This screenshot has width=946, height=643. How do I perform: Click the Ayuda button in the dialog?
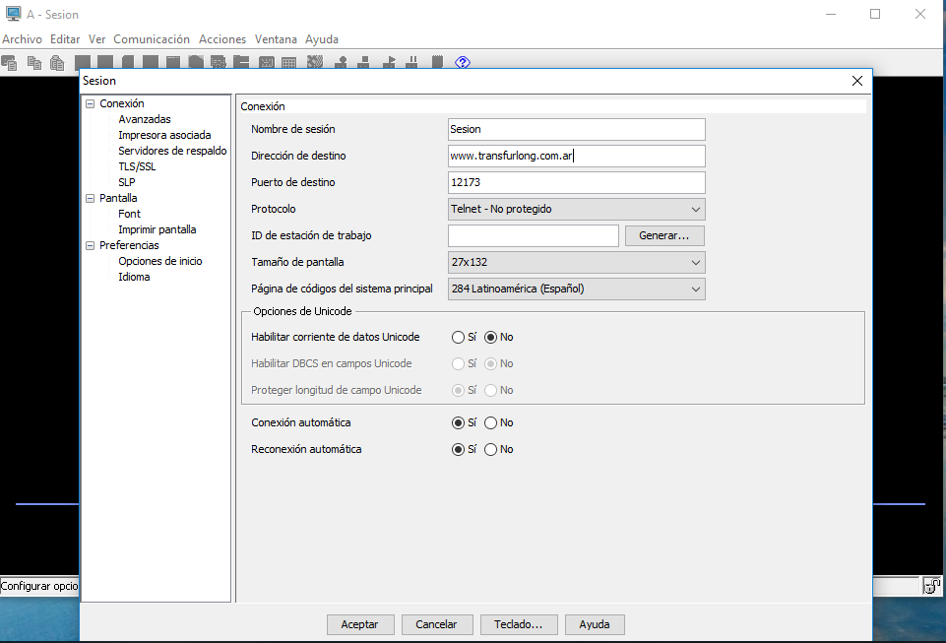coord(595,624)
